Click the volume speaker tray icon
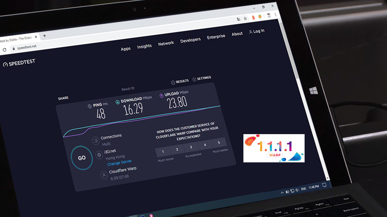 pos(297,189)
